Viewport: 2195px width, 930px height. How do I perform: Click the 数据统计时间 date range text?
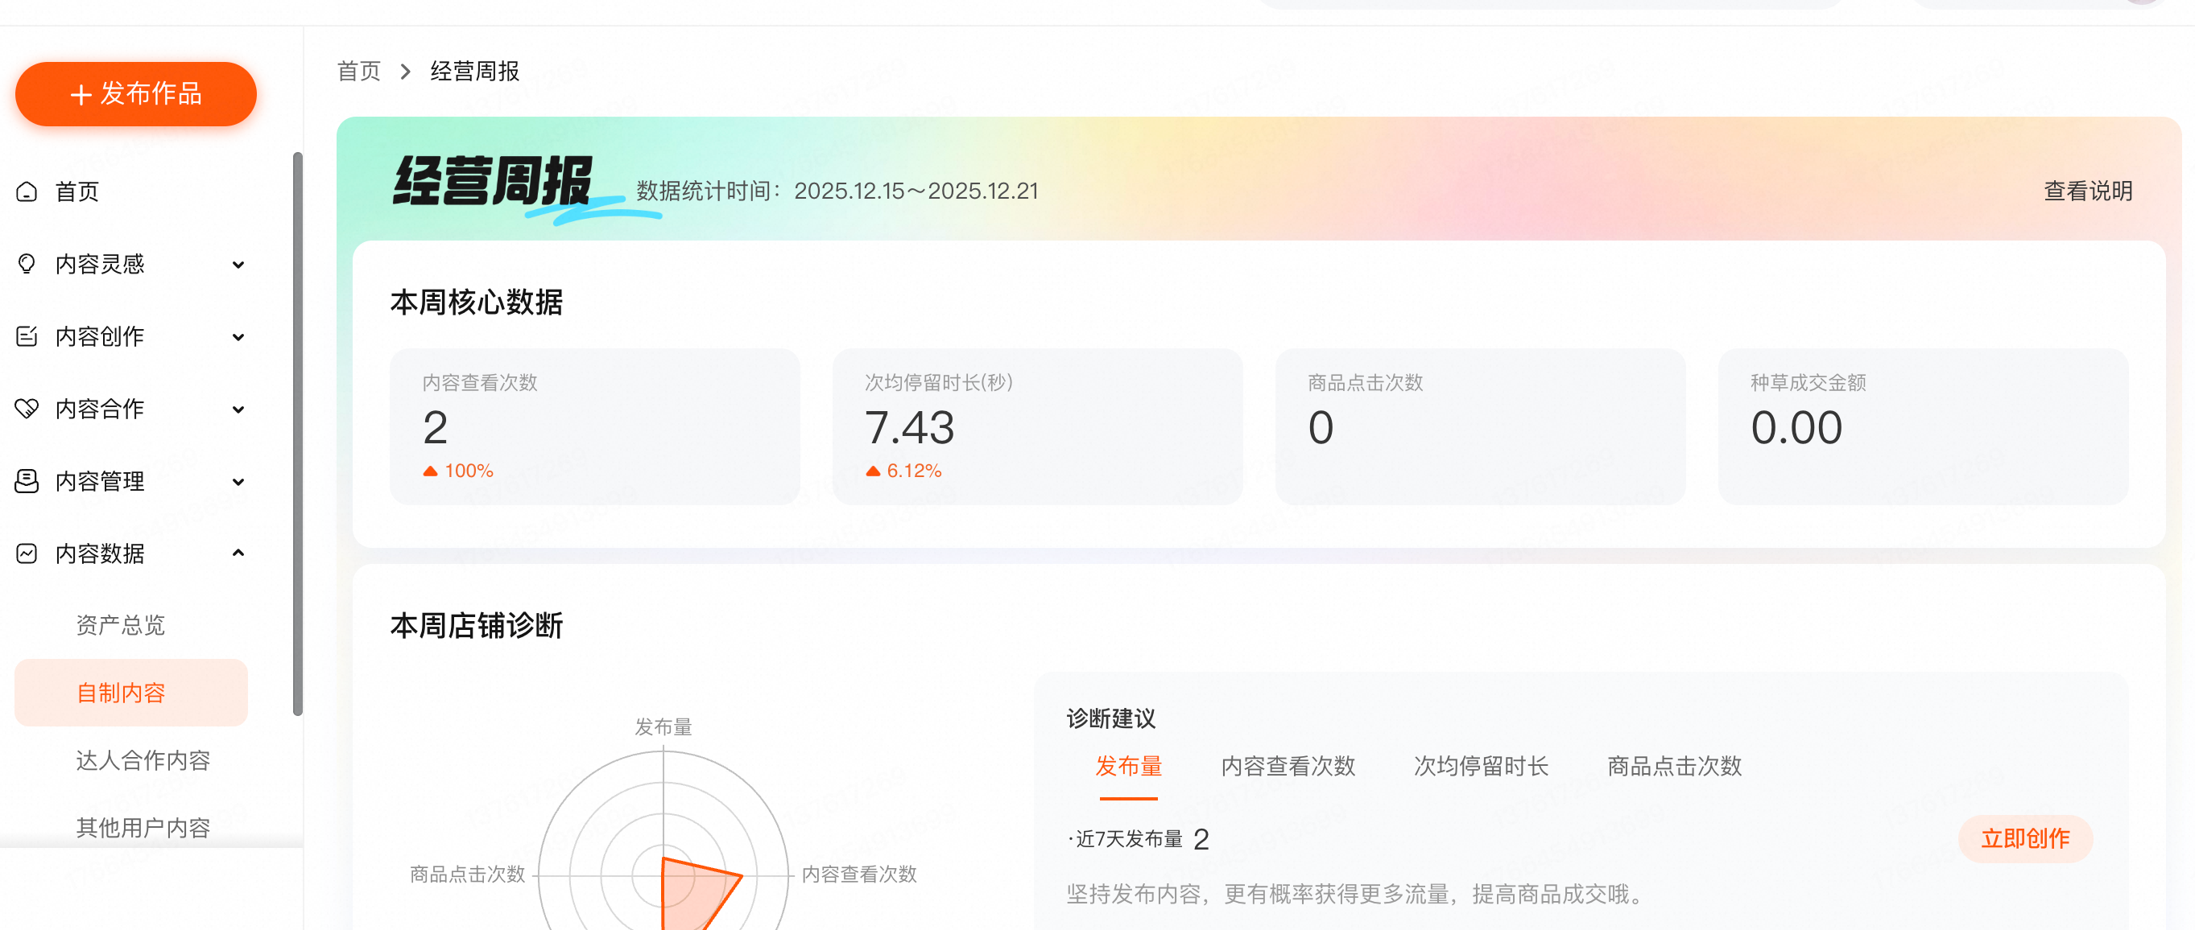tap(837, 191)
